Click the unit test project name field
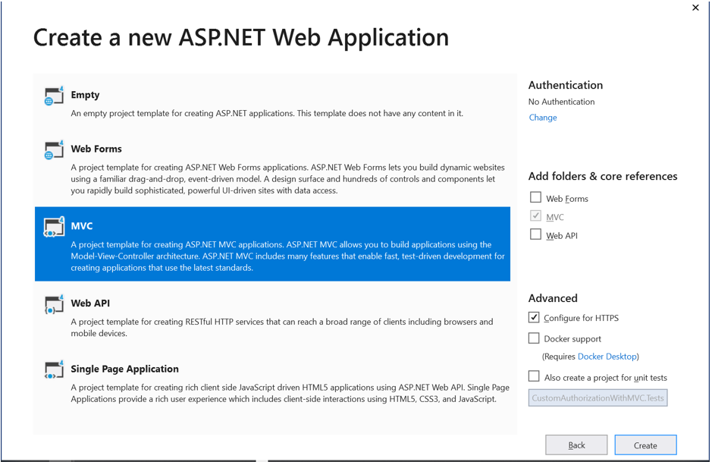This screenshot has height=462, width=712. (x=598, y=398)
